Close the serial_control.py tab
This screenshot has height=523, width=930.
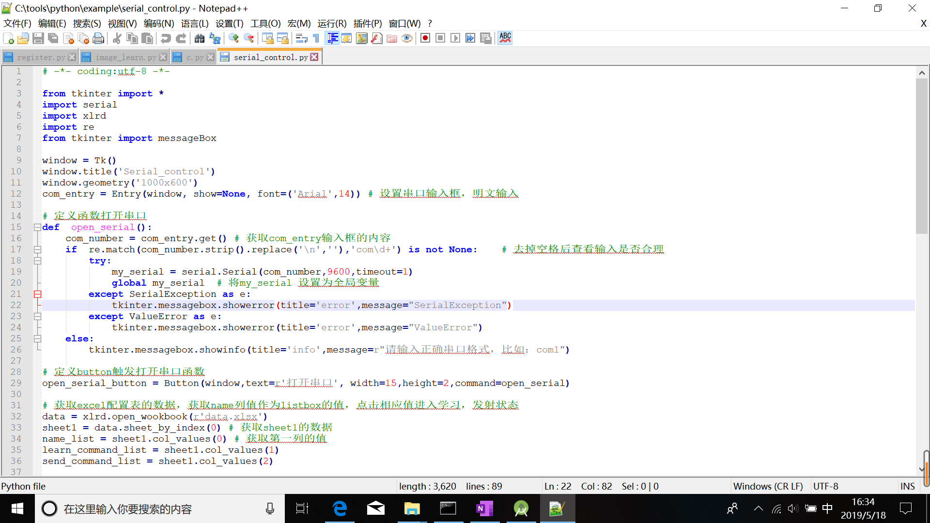coord(314,57)
